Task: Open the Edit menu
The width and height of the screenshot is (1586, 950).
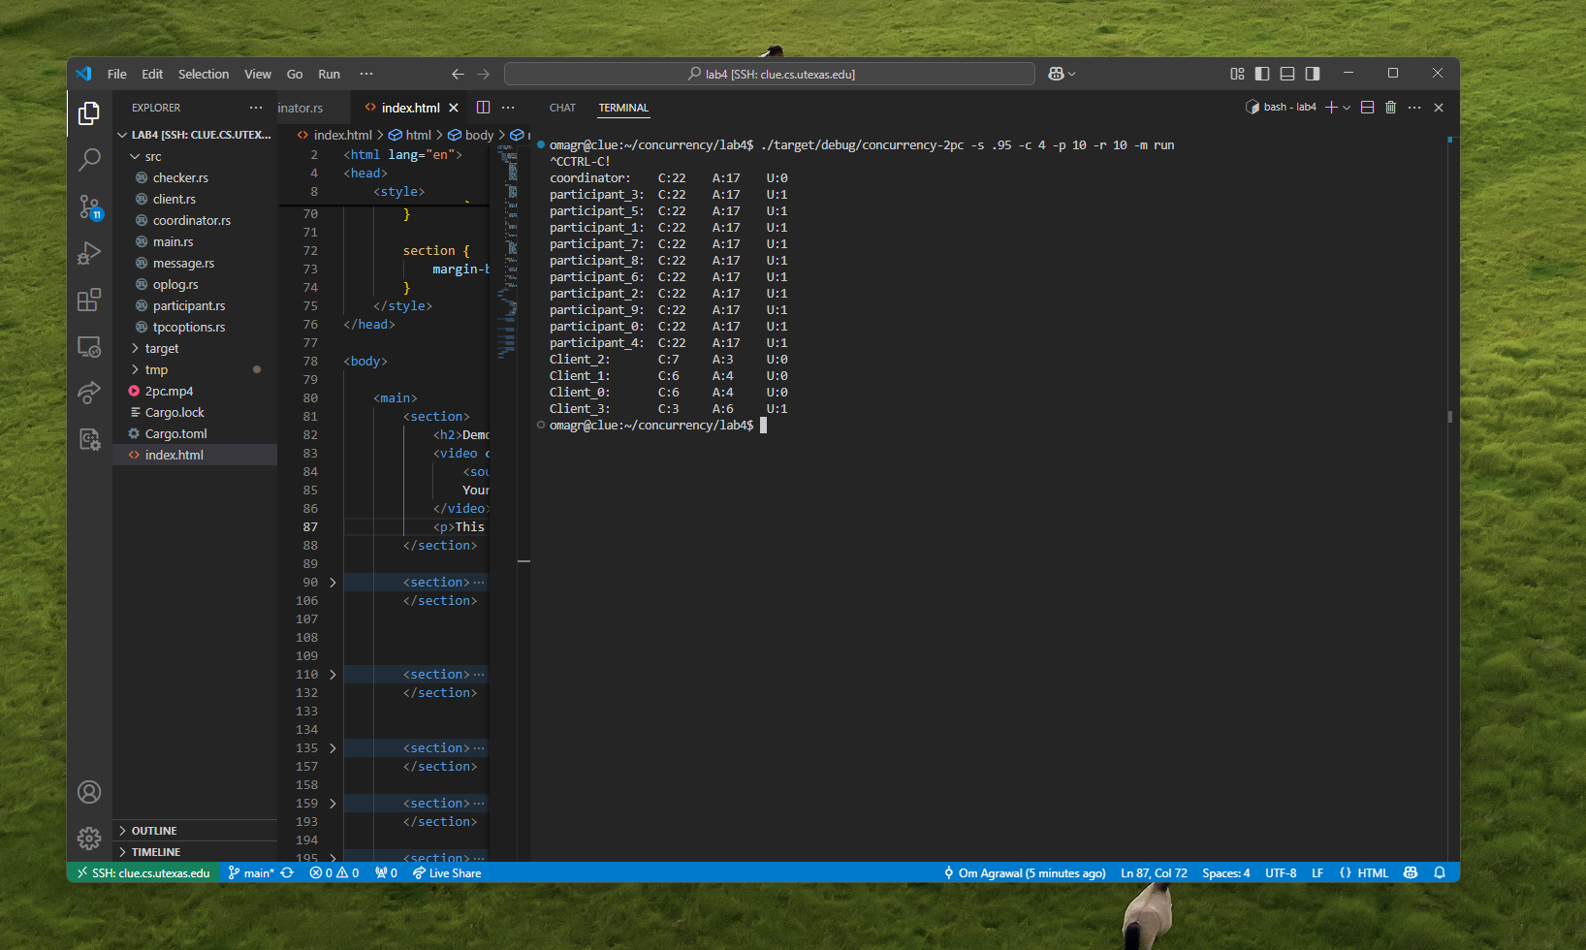Action: point(152,74)
